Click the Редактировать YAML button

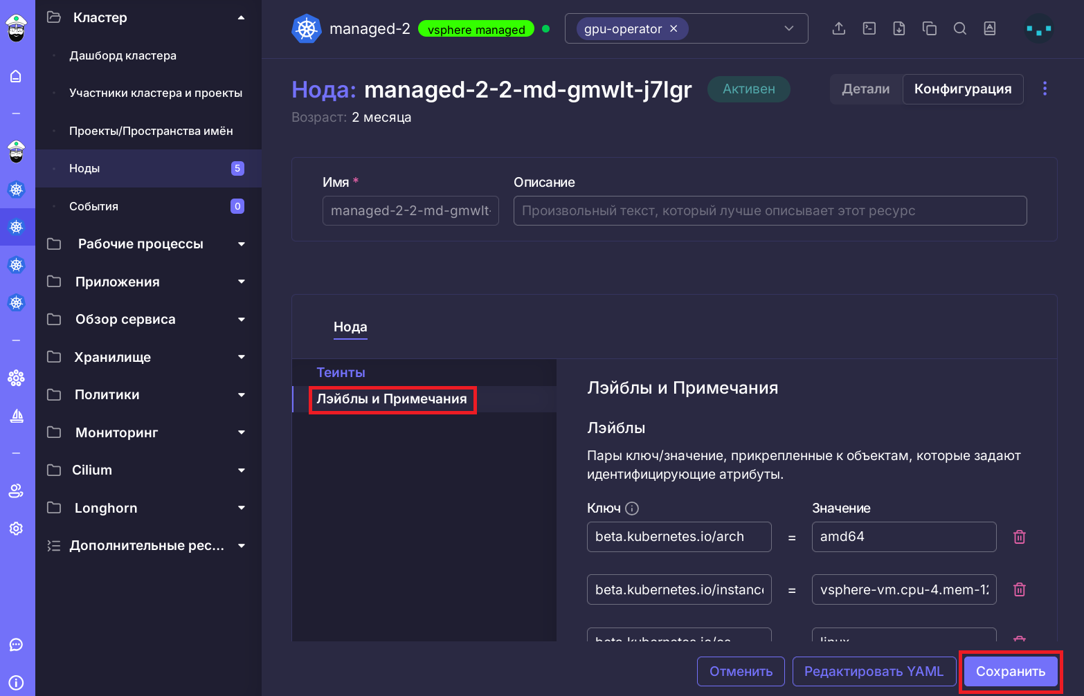coord(874,671)
